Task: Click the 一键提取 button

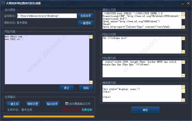Action: [x=85, y=23]
